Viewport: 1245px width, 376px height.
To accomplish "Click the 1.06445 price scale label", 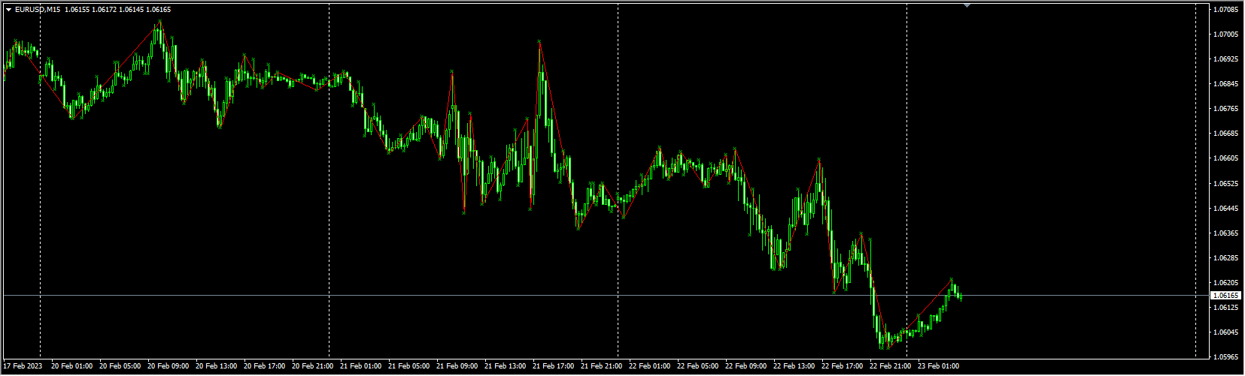I will tap(1226, 208).
